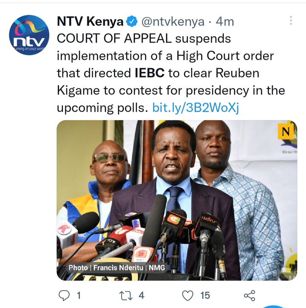Click the yellow N badge on the photo
Viewport: 306px width, 308px height.
pos(286,131)
